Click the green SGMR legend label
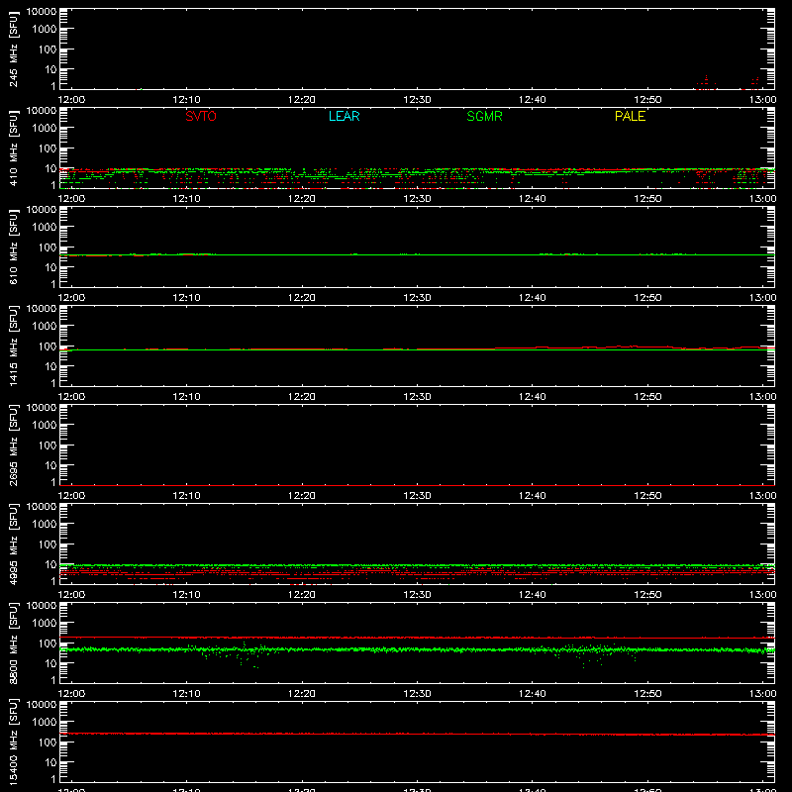The height and width of the screenshot is (792, 792). tap(484, 116)
